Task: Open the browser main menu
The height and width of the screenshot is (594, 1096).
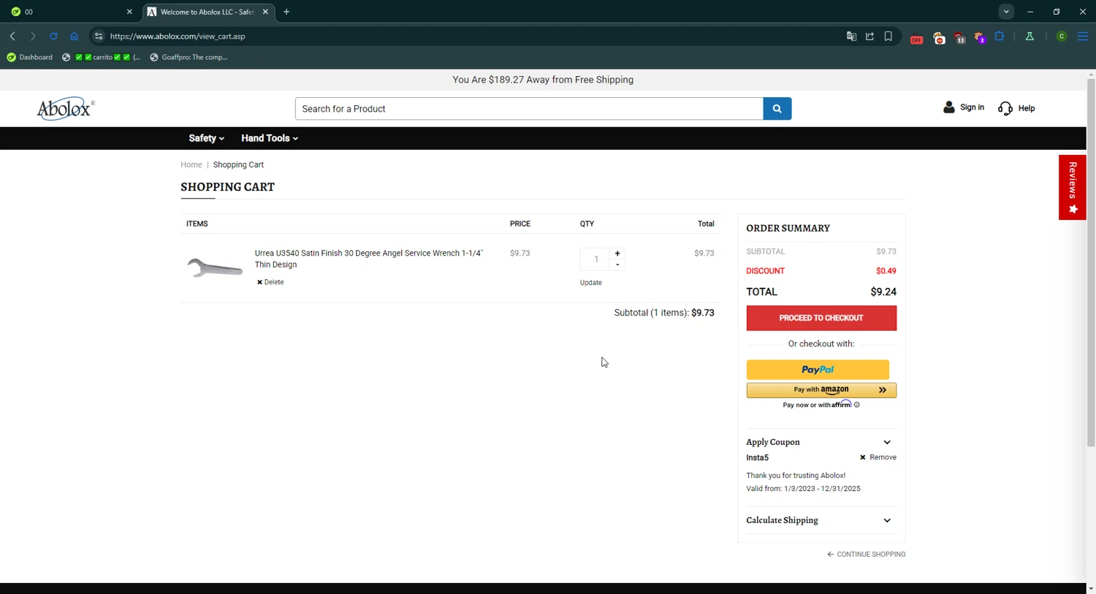Action: pos(1083,36)
